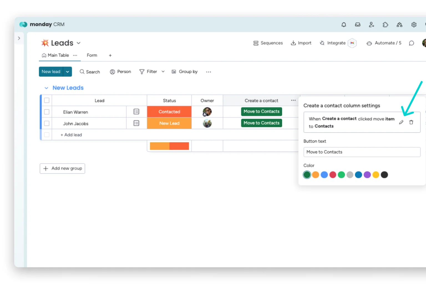Add a new view with plus
Image resolution: width=426 pixels, height=284 pixels.
click(x=110, y=55)
